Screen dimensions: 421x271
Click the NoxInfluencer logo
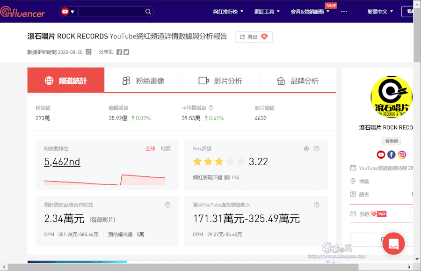[22, 12]
